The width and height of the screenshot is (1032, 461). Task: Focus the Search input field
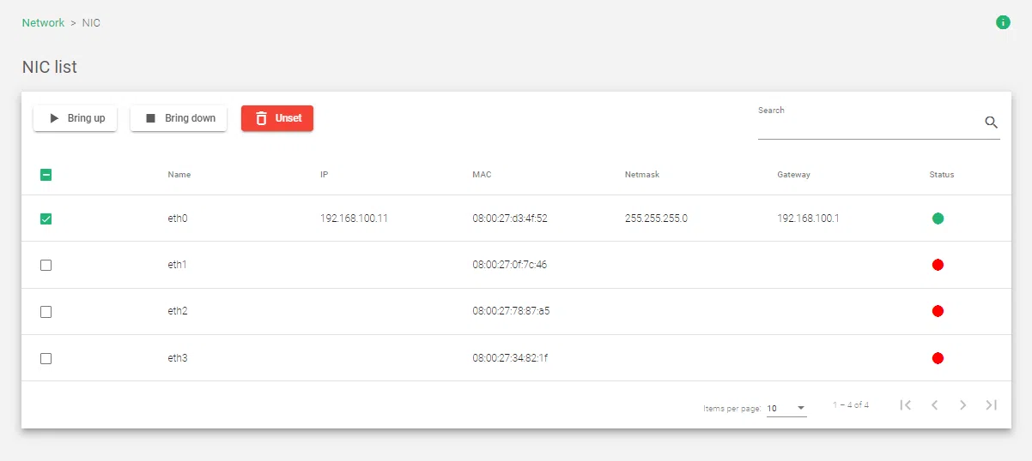coord(867,125)
